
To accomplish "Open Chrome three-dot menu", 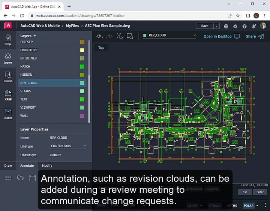I will [265, 16].
